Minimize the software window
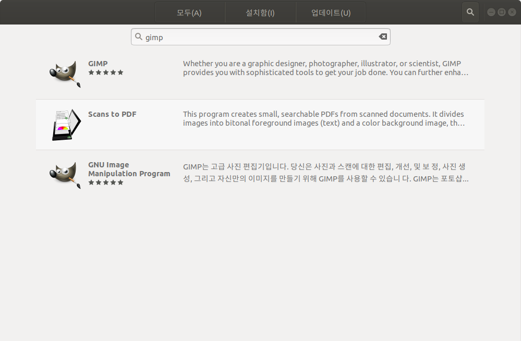This screenshot has width=521, height=341. tap(491, 13)
